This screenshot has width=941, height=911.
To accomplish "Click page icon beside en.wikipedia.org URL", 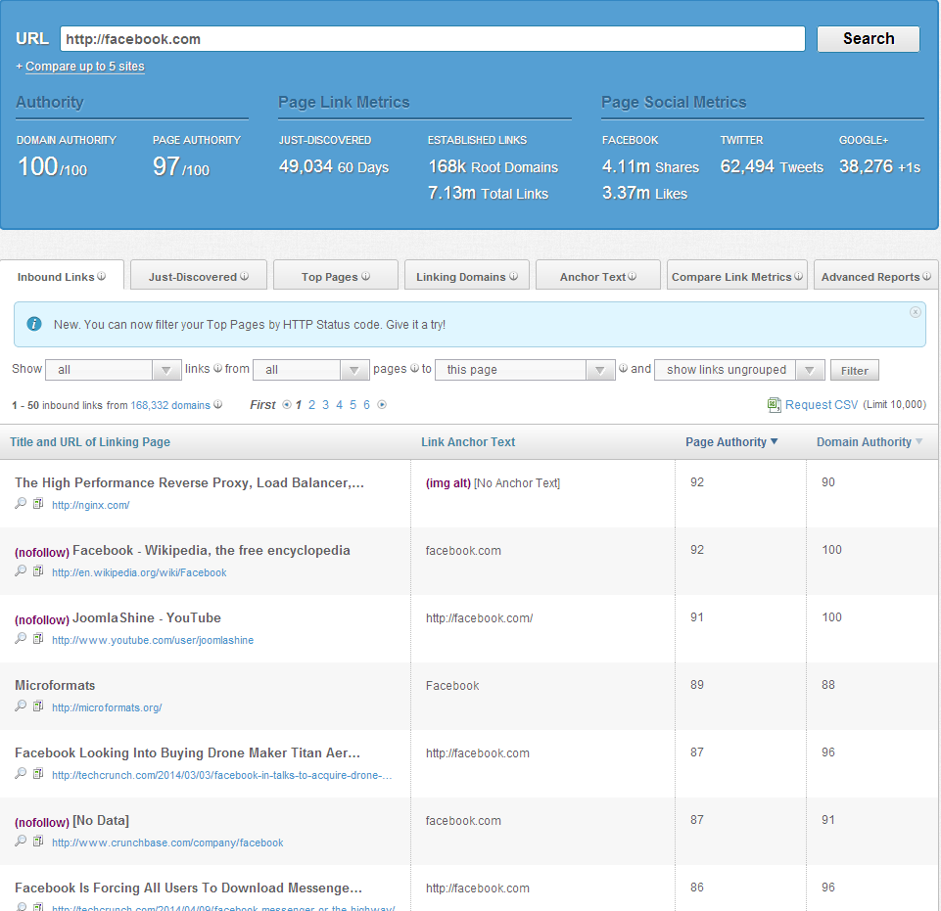I will 38,570.
